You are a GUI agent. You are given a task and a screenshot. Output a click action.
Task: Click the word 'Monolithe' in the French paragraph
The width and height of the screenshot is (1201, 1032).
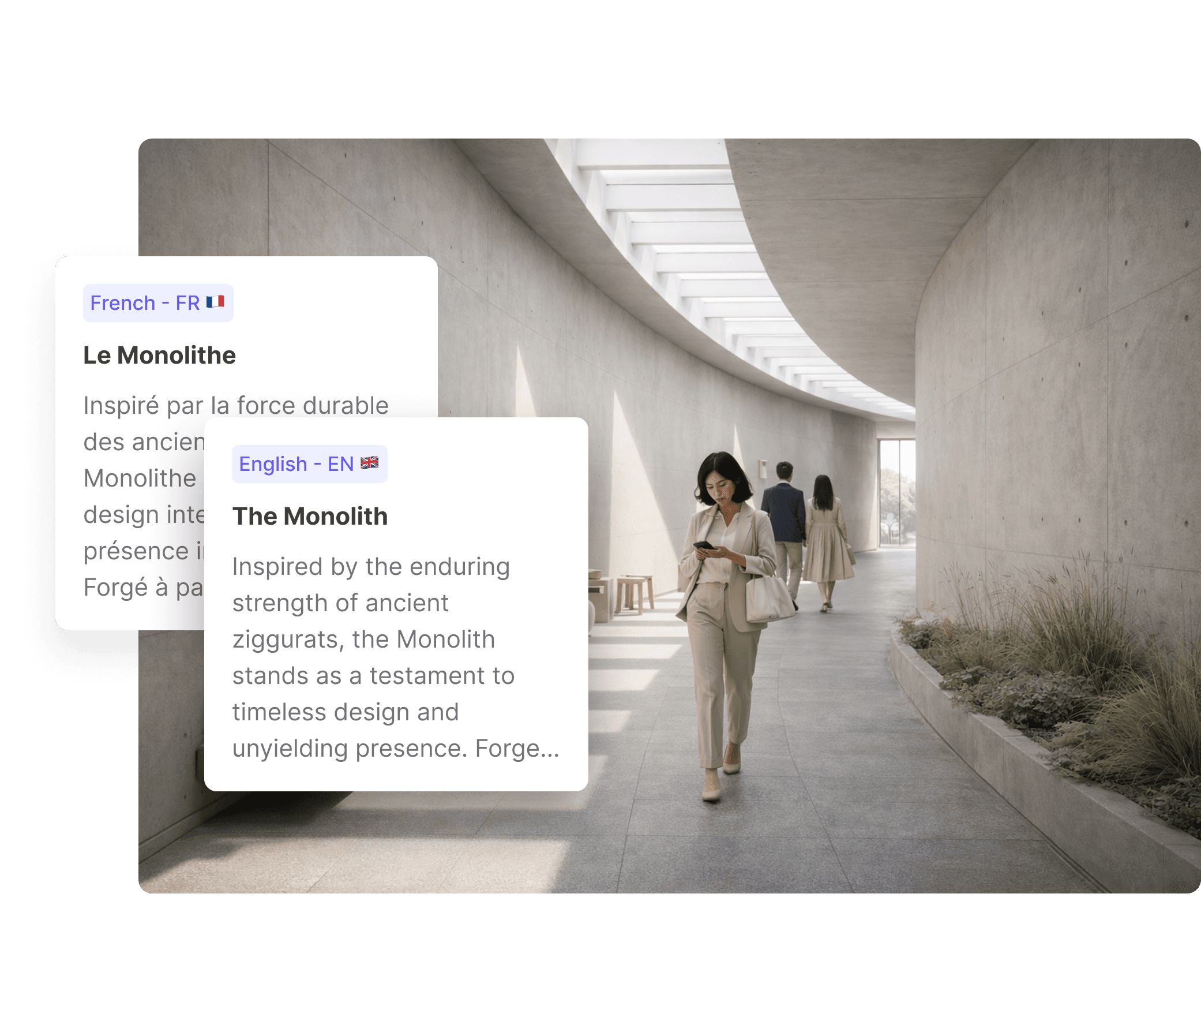pyautogui.click(x=140, y=478)
